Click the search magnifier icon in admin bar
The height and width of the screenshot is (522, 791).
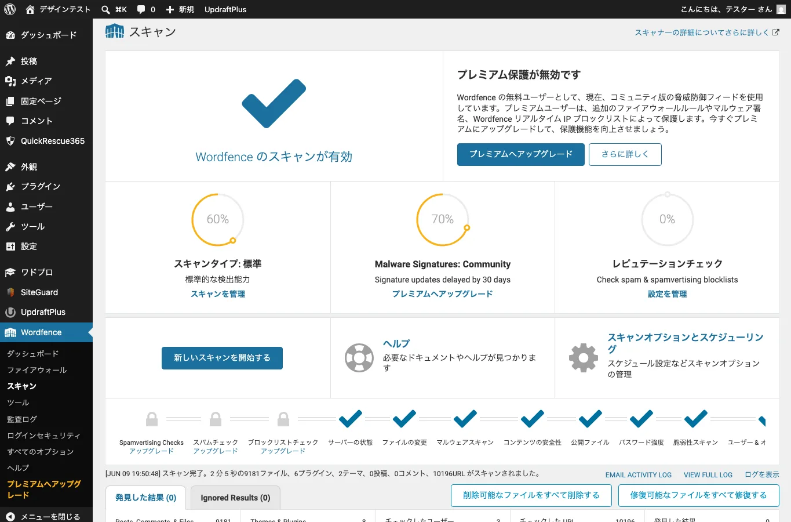pos(105,9)
